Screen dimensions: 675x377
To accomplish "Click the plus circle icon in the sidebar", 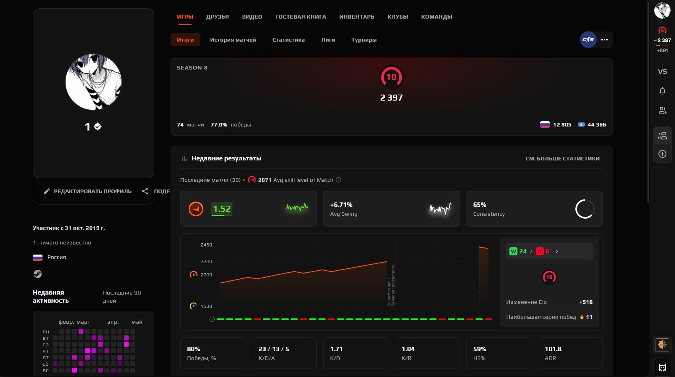I will 662,154.
